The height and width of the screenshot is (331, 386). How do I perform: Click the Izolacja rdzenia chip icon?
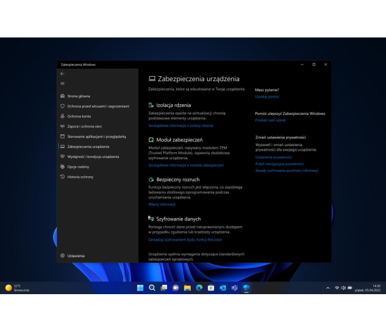[x=151, y=105]
